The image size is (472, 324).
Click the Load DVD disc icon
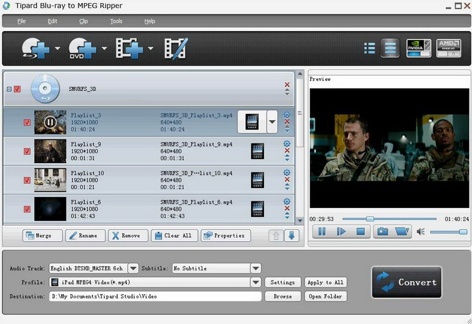tap(82, 48)
